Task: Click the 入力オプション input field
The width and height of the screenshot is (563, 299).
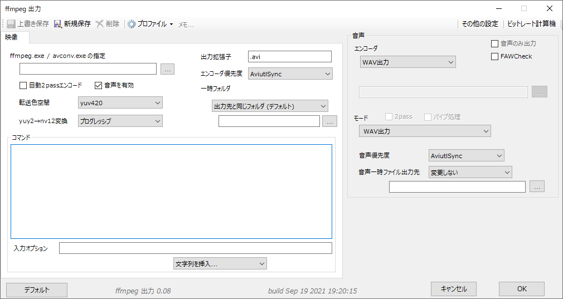Action: [195, 248]
